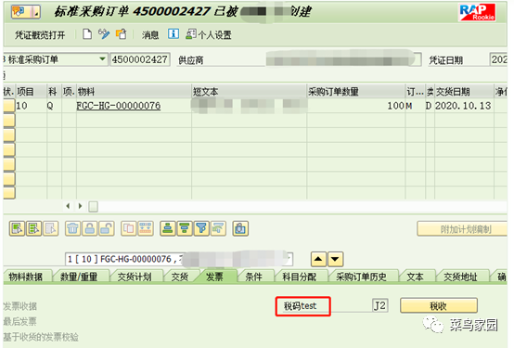The image size is (514, 348).
Task: Click 凭证概览打开 document overview button
Action: 40,34
